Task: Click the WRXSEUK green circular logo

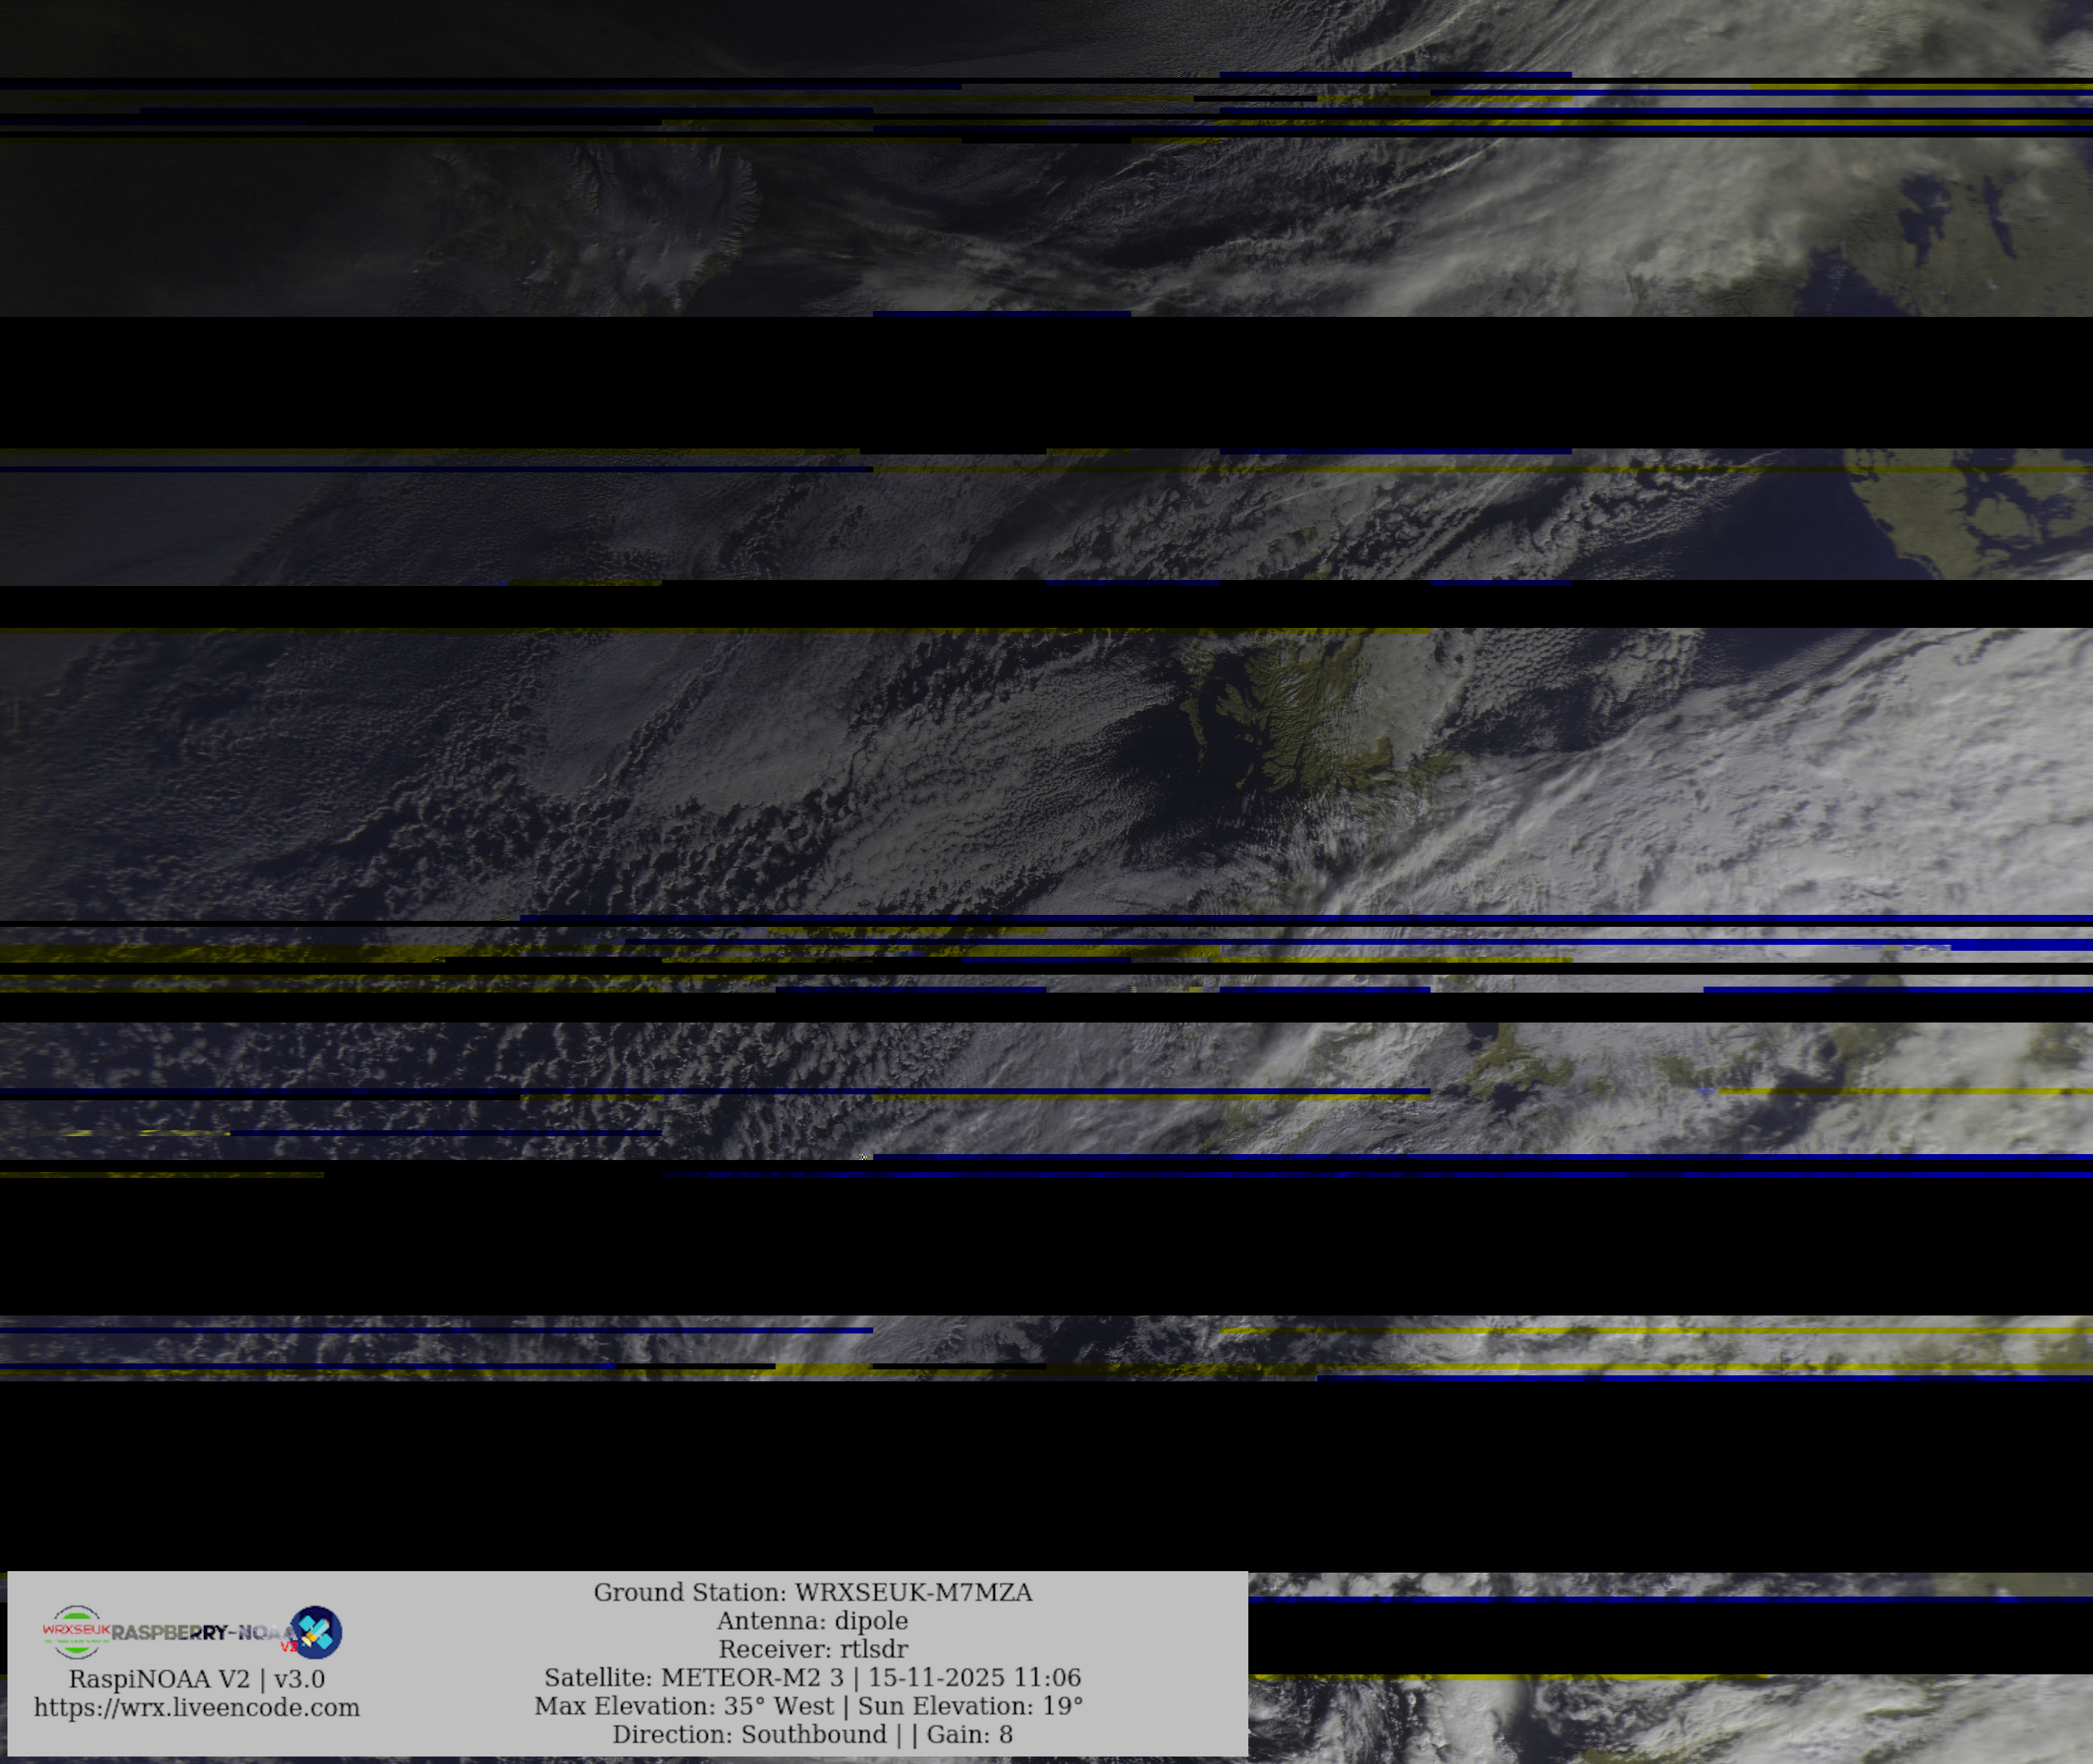Action: pyautogui.click(x=76, y=1632)
